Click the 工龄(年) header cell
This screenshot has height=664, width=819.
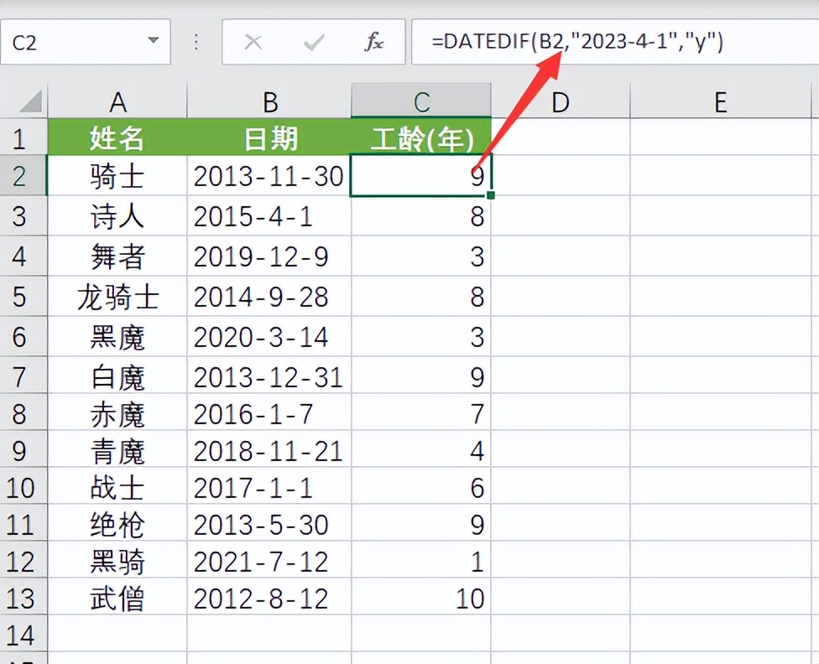tap(420, 138)
